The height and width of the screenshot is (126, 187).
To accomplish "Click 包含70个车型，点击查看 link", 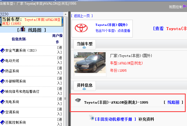I will click(x=113, y=31).
